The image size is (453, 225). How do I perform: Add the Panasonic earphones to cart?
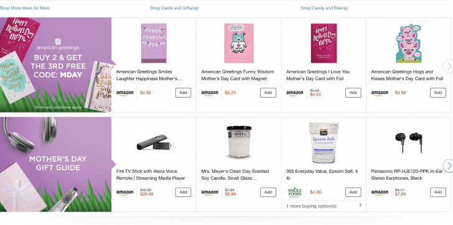click(x=438, y=192)
